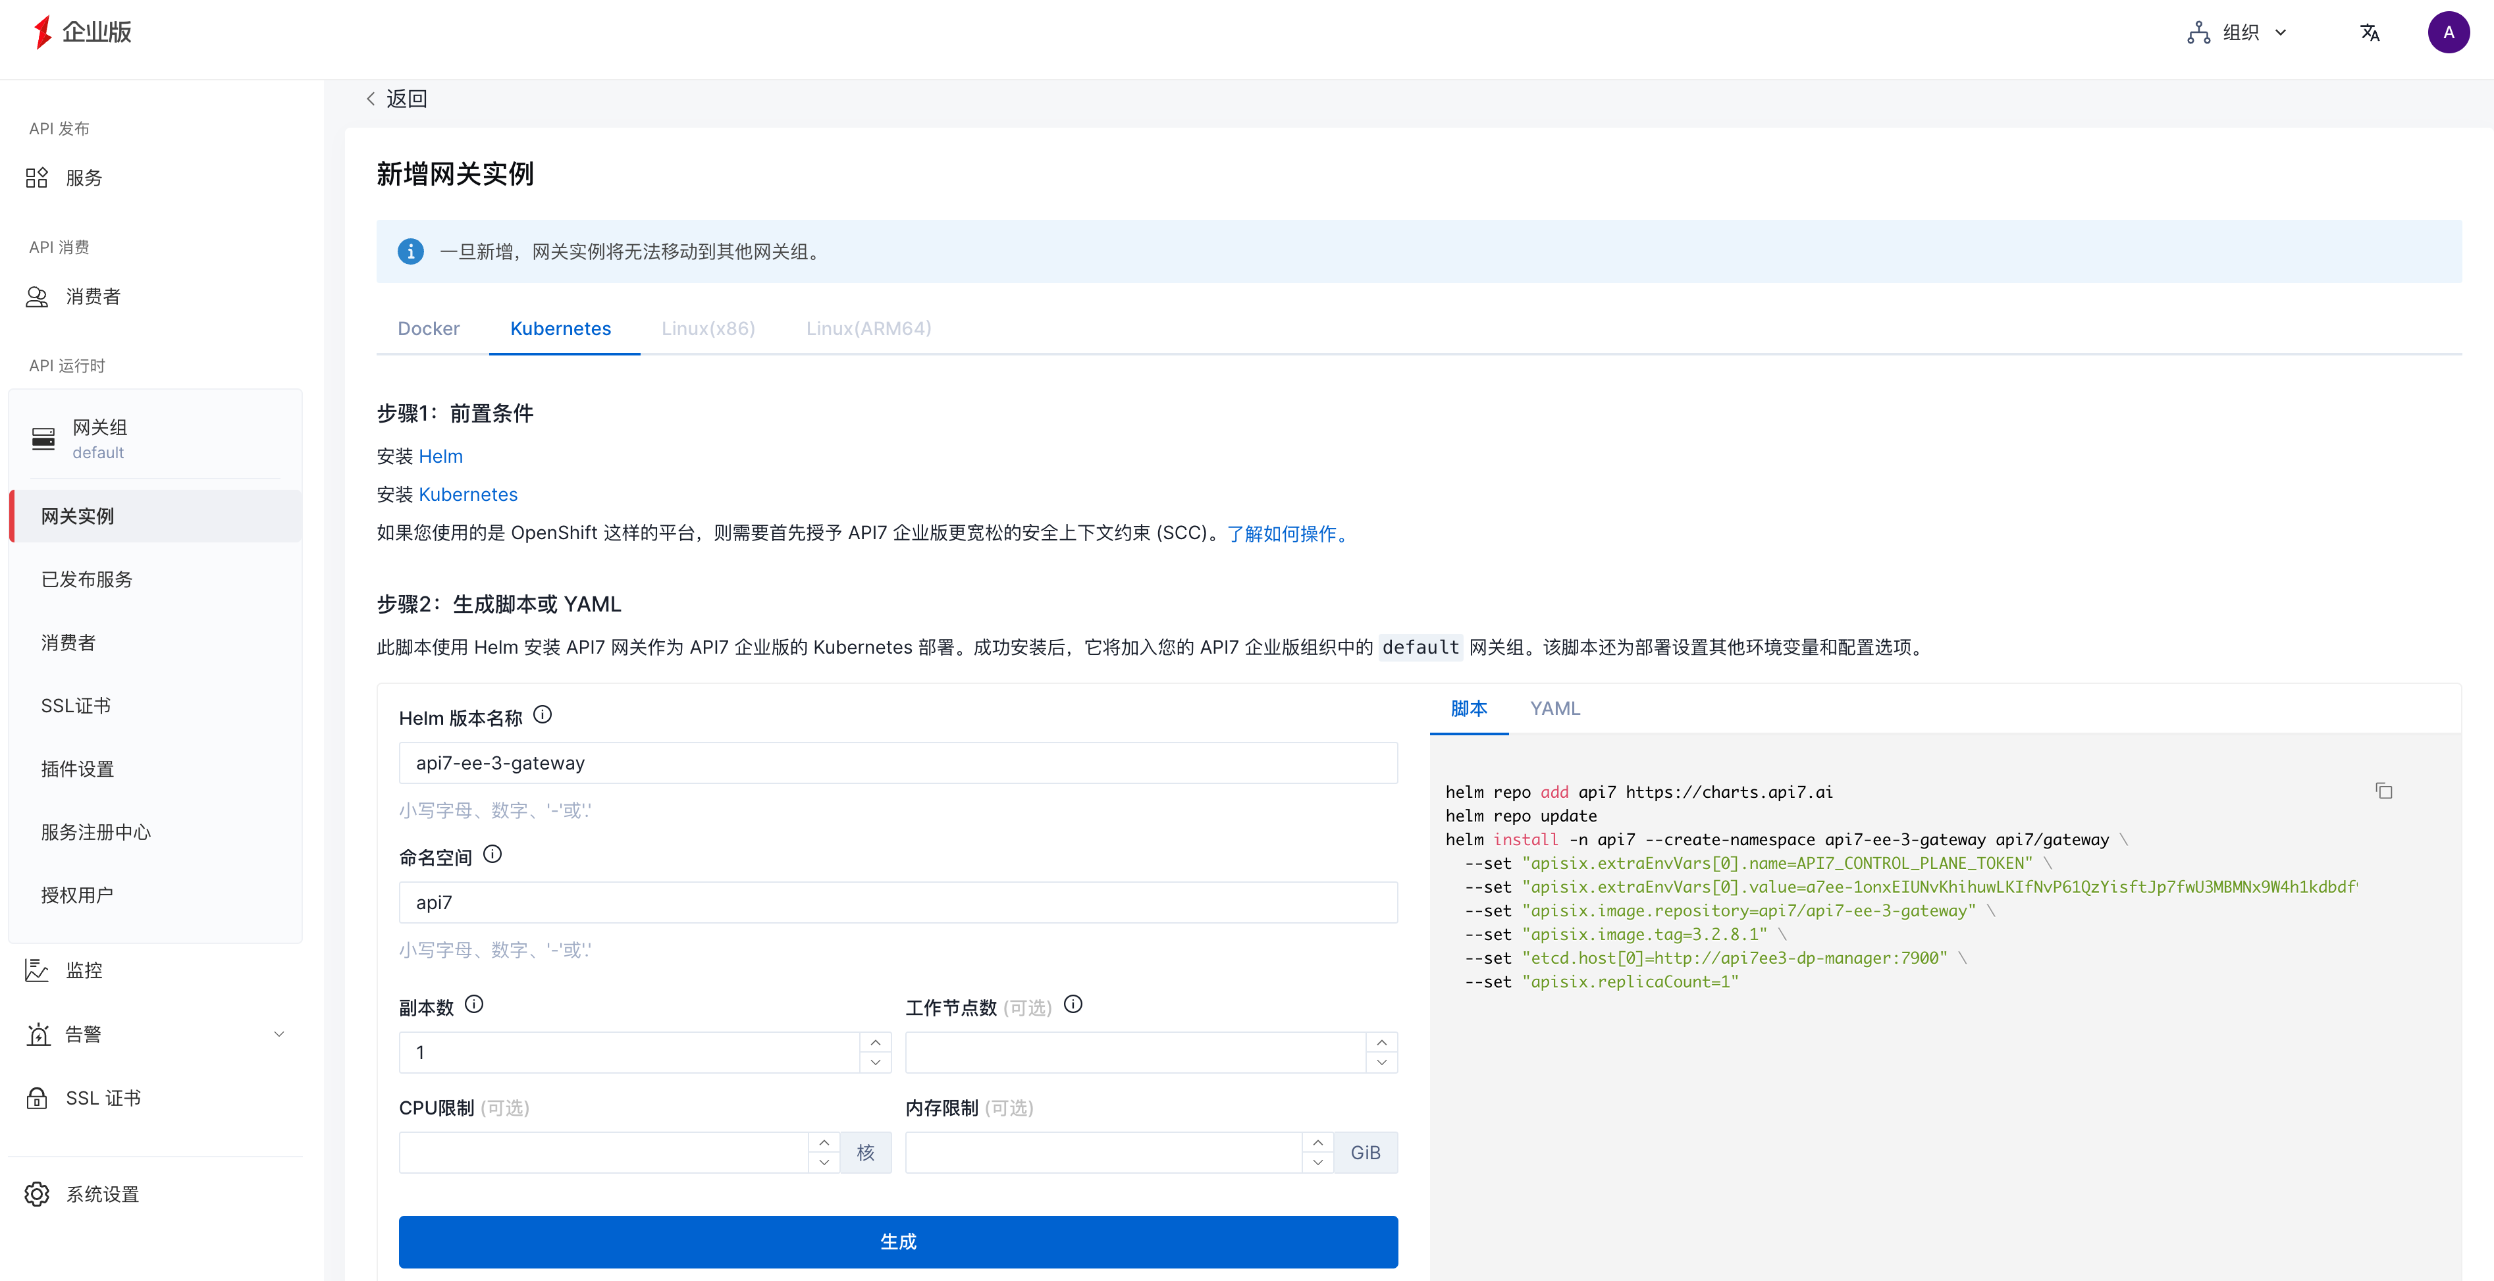Viewport: 2494px width, 1281px height.
Task: Switch to the Docker tab
Action: pyautogui.click(x=429, y=329)
